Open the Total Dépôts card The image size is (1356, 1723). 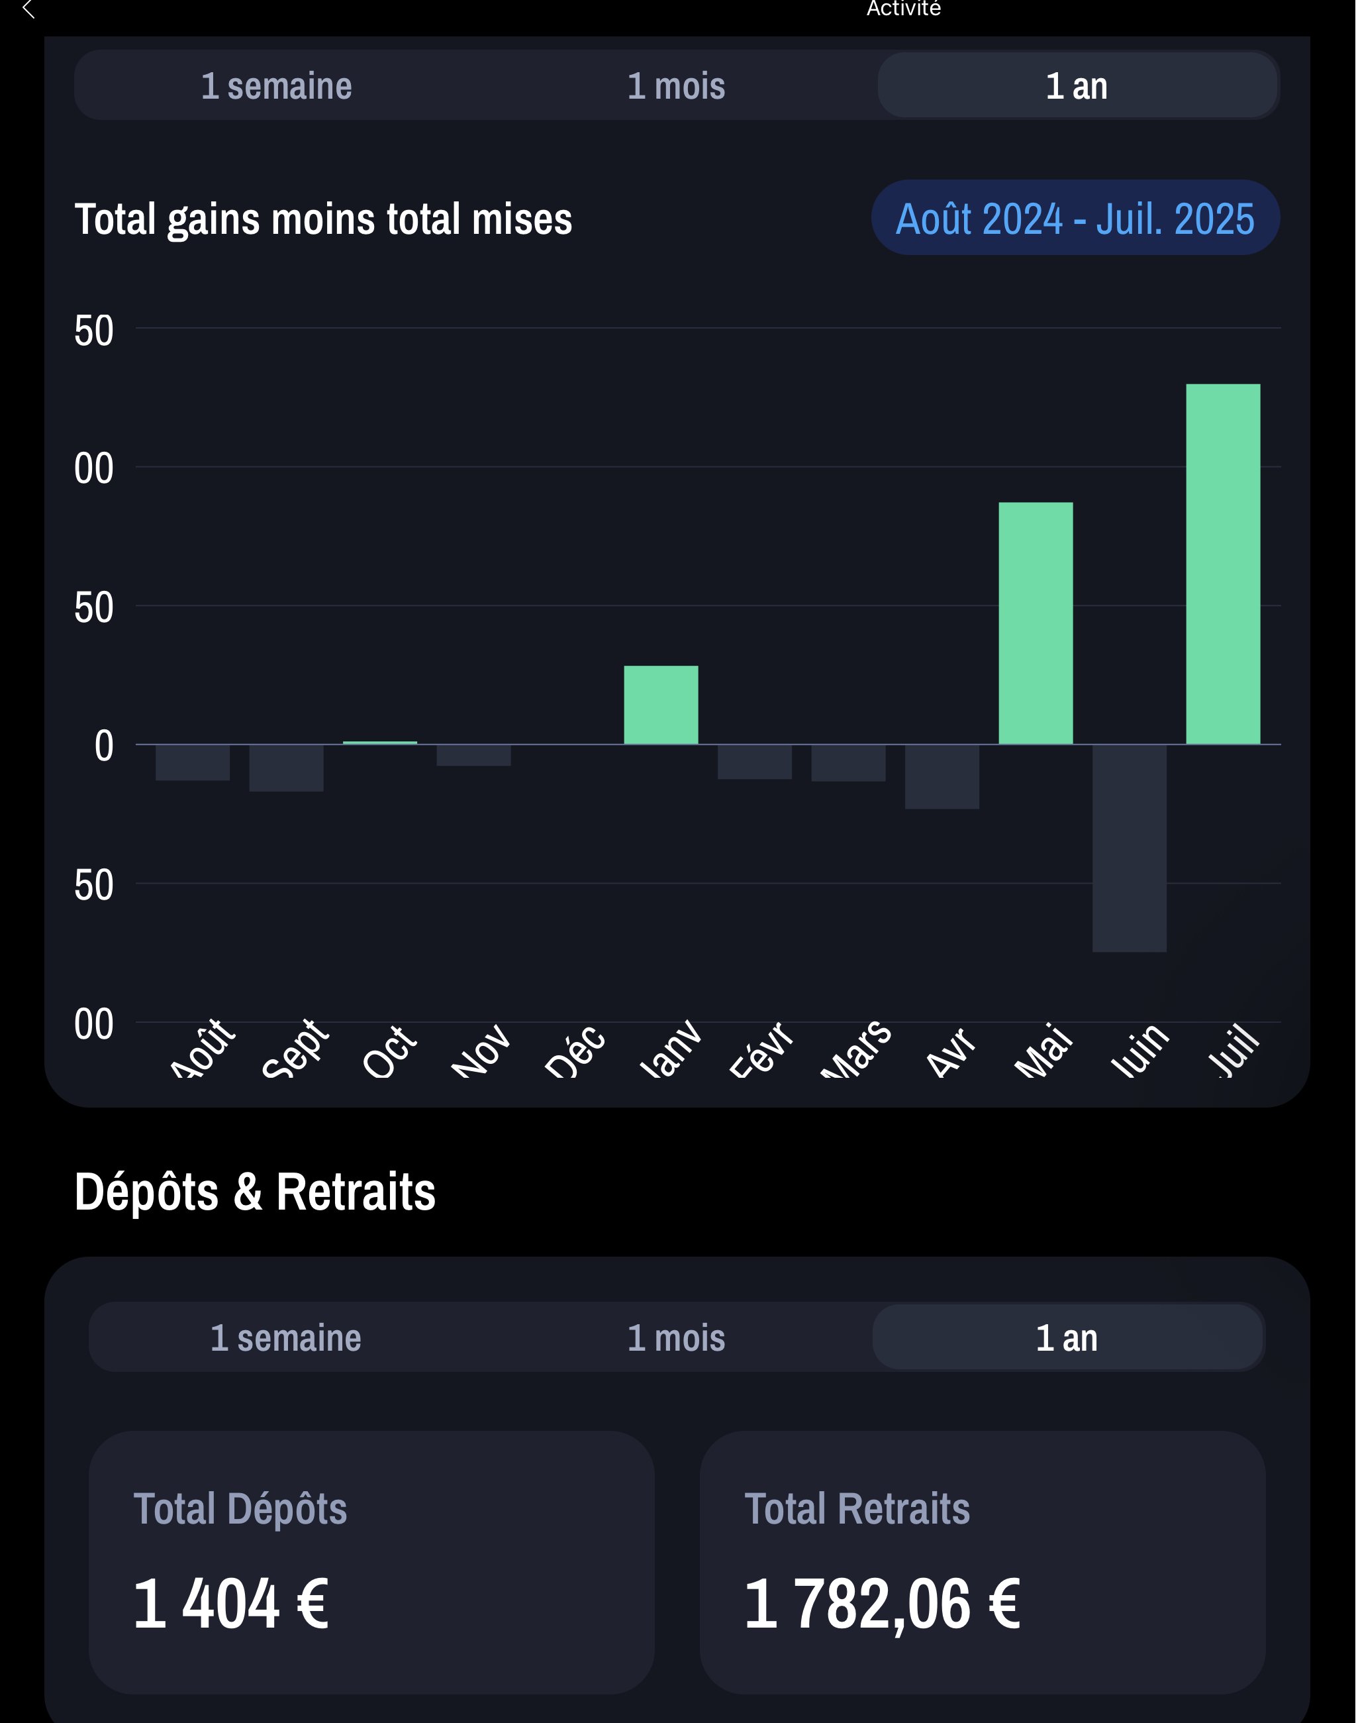pyautogui.click(x=371, y=1562)
